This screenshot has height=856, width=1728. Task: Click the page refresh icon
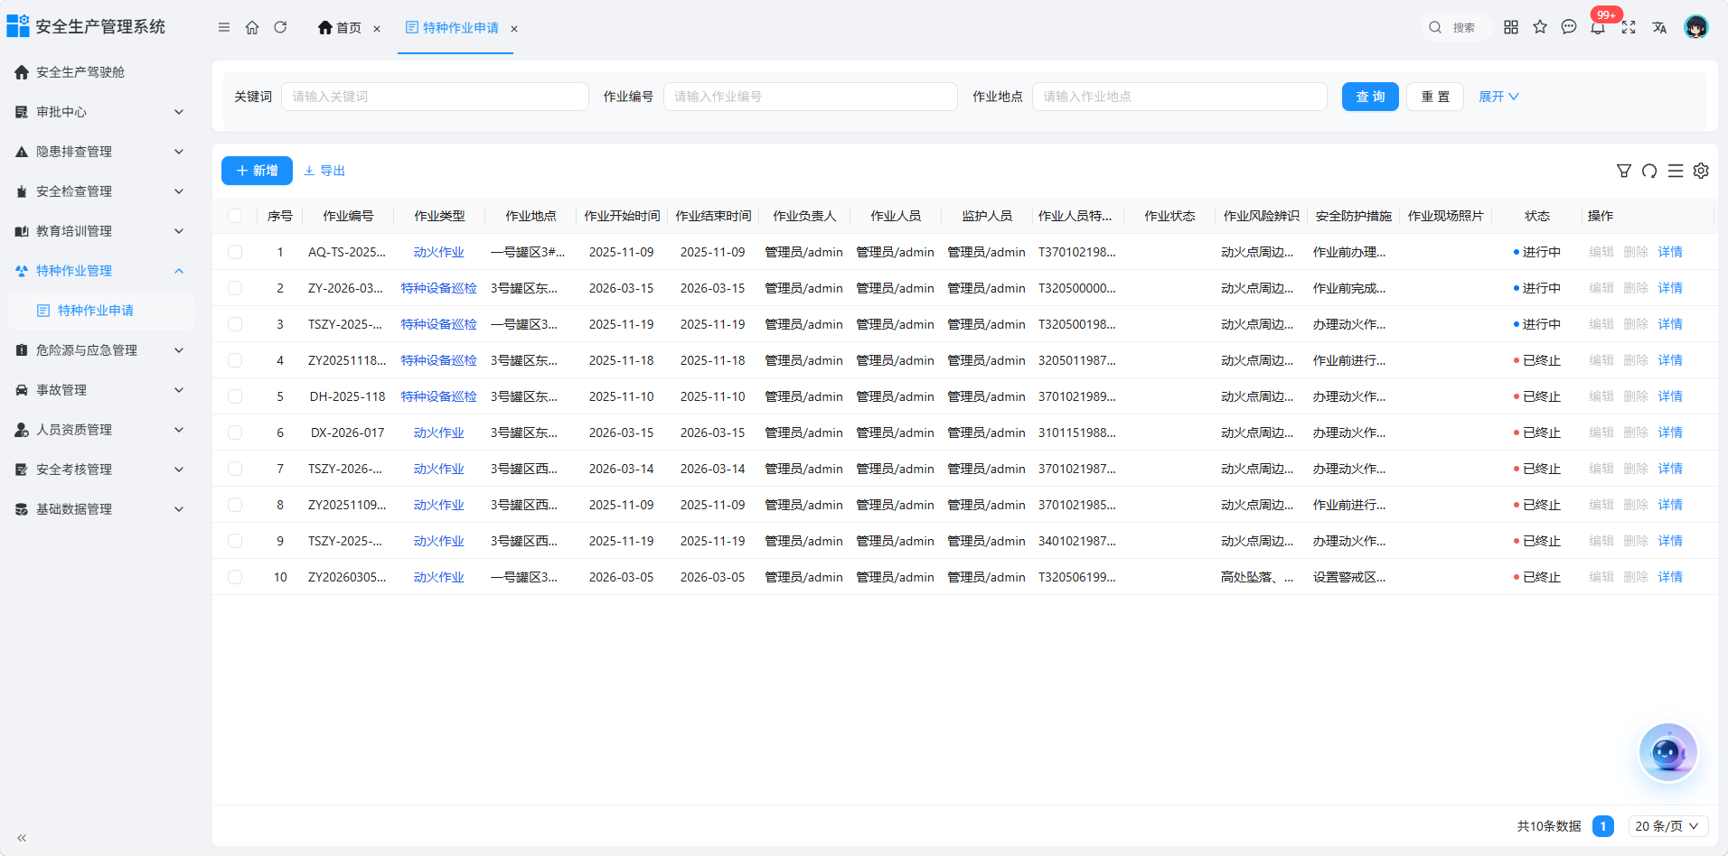[x=280, y=27]
